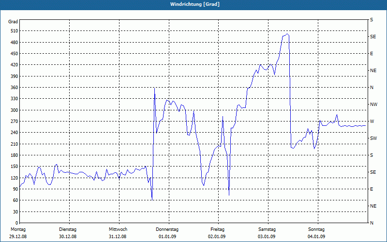The image size is (387, 242).
Task: Select the NE compass label between 60 and 30
Action: (373, 206)
